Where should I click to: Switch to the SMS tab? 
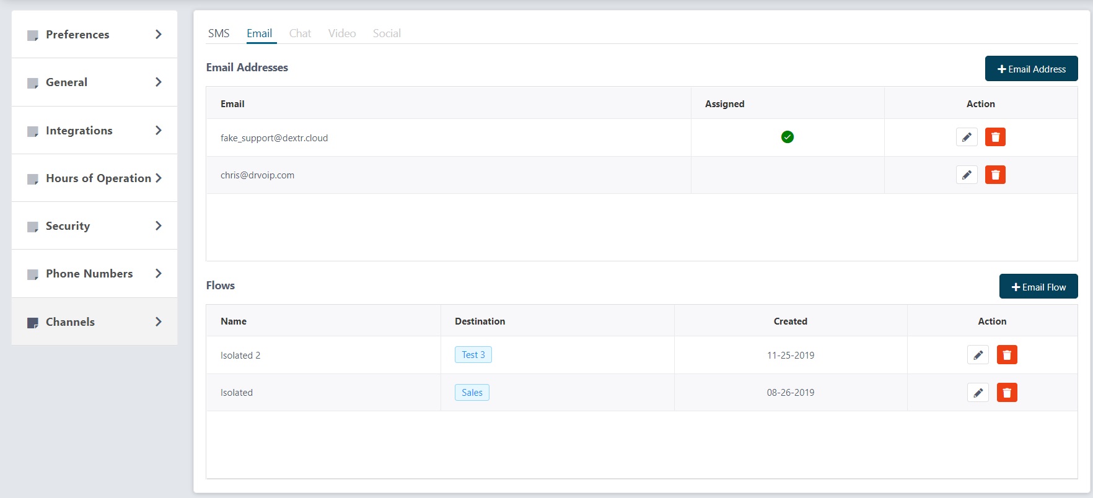point(219,33)
